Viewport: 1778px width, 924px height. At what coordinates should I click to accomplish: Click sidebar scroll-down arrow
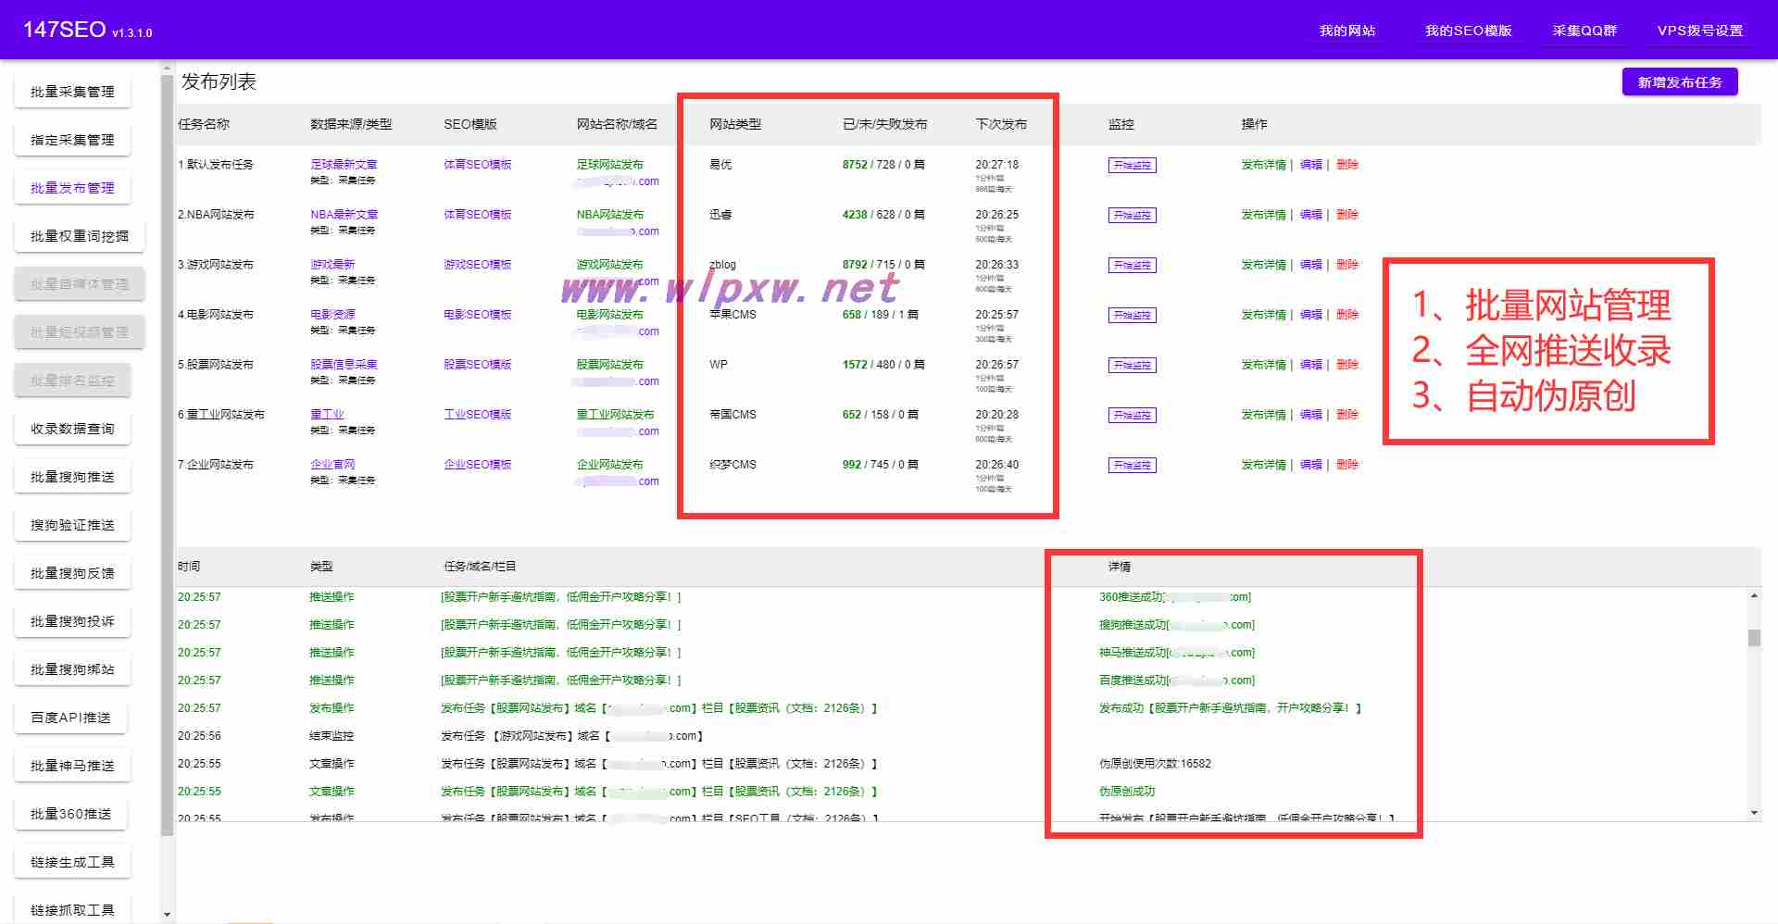pos(167,915)
